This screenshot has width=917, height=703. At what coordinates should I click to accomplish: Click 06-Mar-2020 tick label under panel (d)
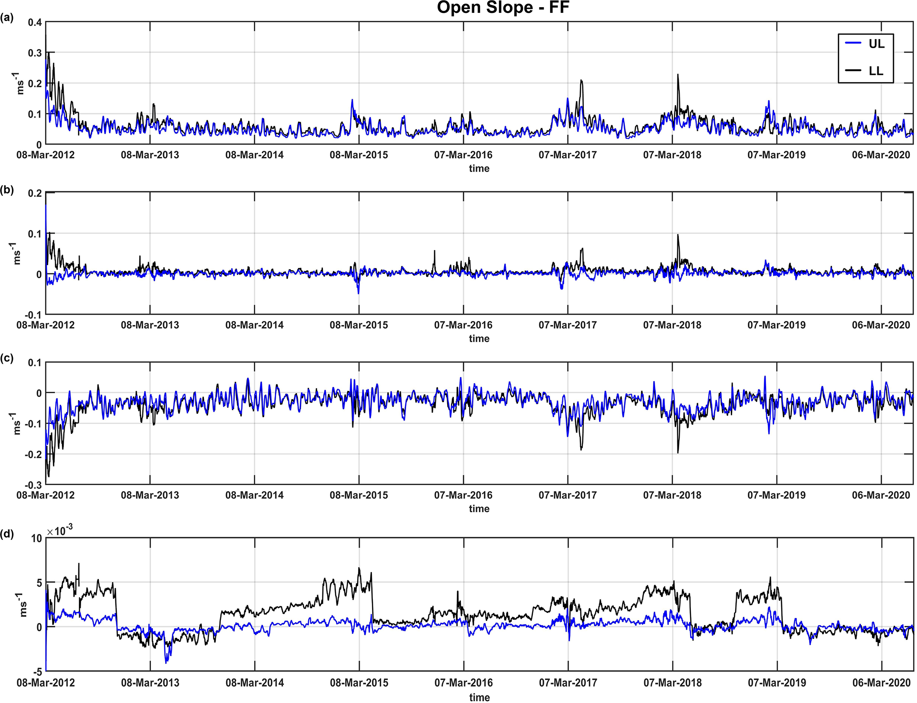tap(881, 683)
